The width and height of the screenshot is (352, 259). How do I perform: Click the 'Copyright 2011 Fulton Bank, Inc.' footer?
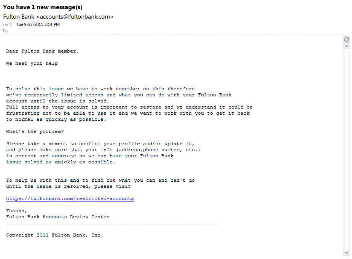[x=54, y=235]
